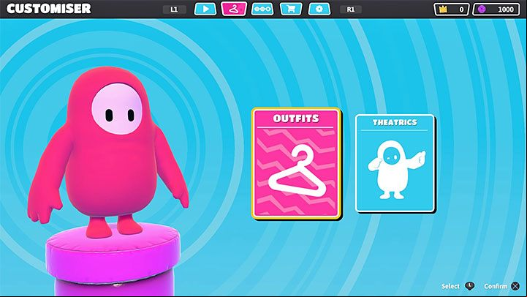The width and height of the screenshot is (527, 297).
Task: Click the kudos 1000 balance display
Action: pos(498,10)
